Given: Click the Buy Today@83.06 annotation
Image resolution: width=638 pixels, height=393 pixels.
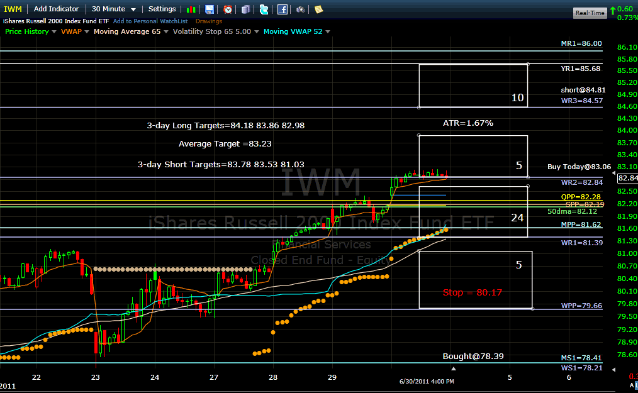Looking at the screenshot, I should [x=579, y=167].
